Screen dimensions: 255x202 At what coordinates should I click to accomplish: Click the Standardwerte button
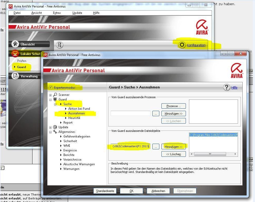pyautogui.click(x=105, y=191)
